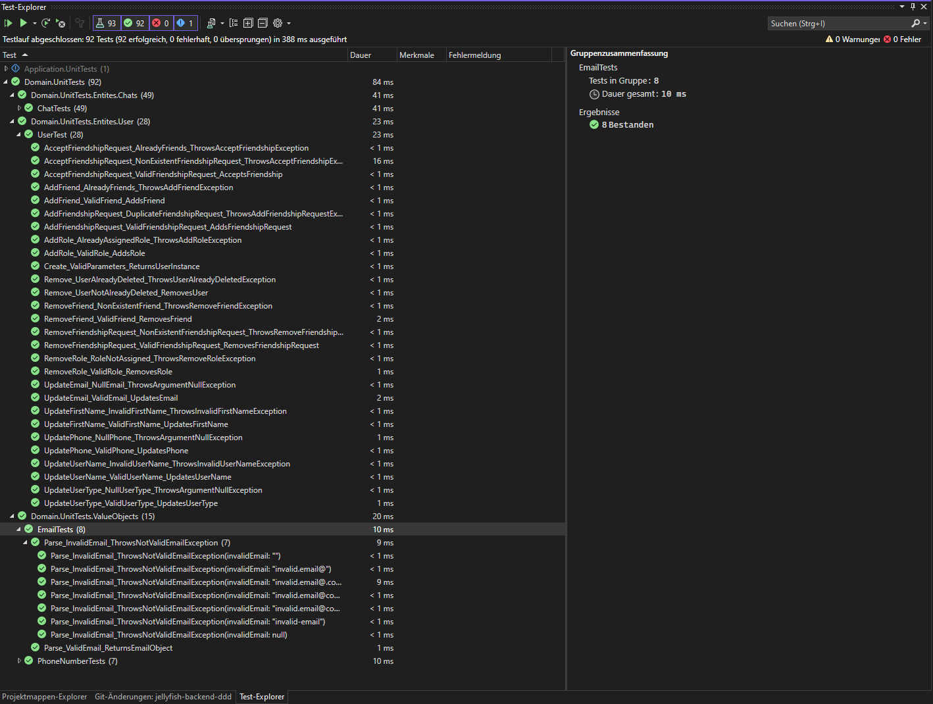933x704 pixels.
Task: Select UpdateEmail_ValidEmail_UpdatesEmail test
Action: 111,398
